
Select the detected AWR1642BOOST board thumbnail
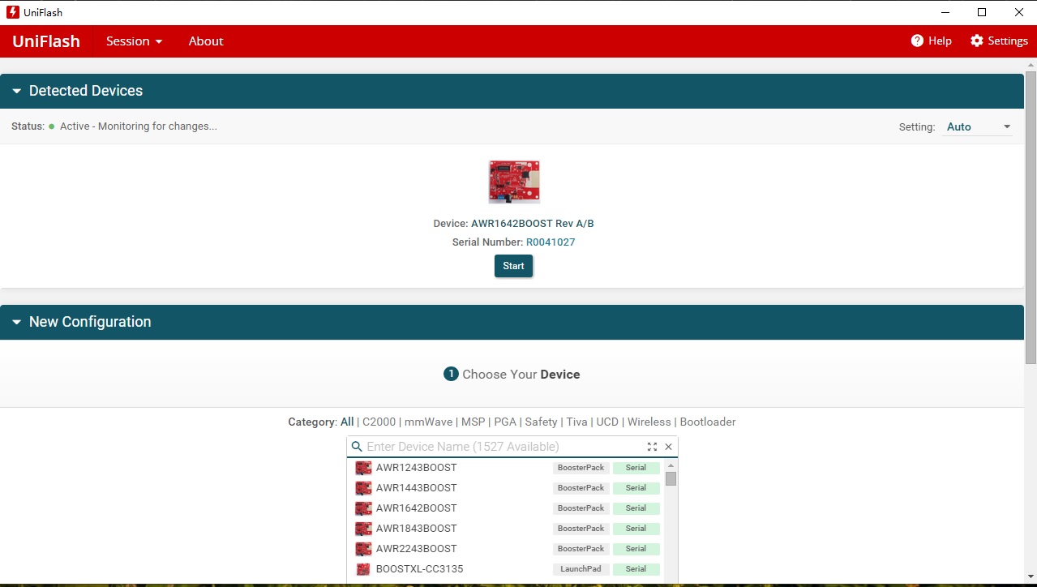(x=514, y=182)
